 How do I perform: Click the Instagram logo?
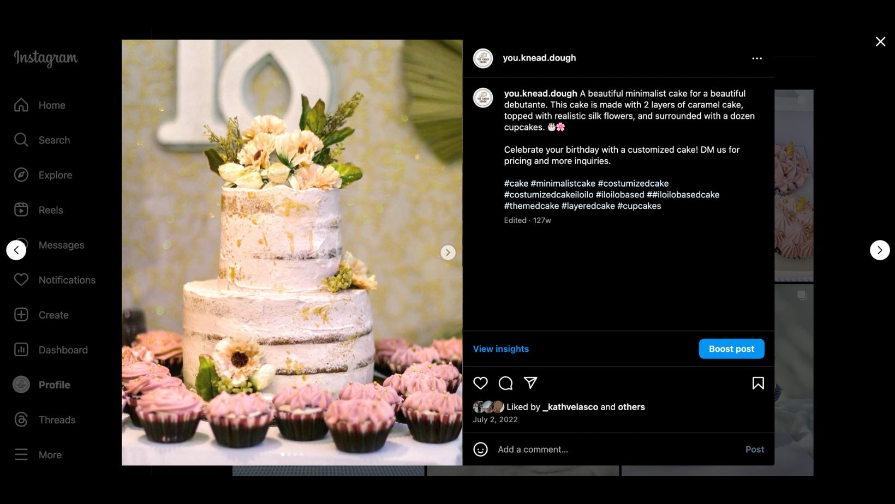point(46,58)
